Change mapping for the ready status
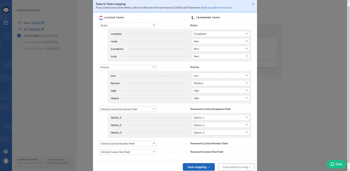Viewport: 350px width, 171px height. (221, 41)
